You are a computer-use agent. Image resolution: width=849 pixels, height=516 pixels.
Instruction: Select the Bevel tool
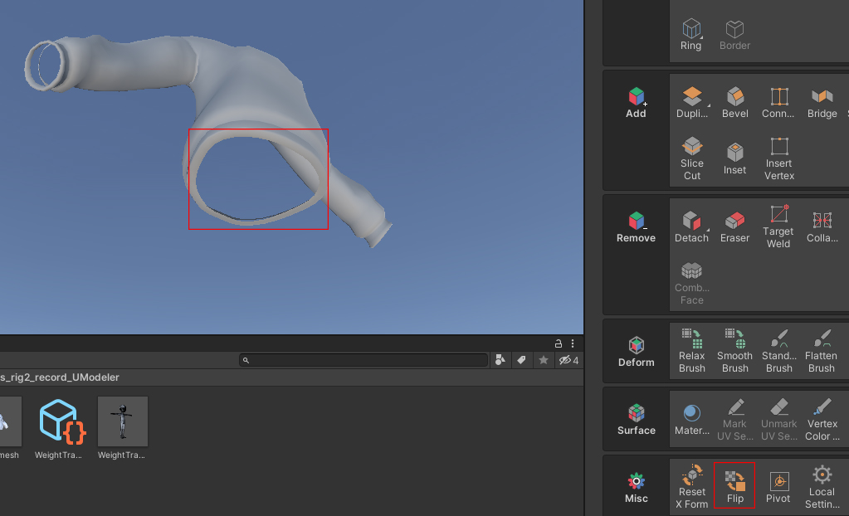pyautogui.click(x=734, y=102)
